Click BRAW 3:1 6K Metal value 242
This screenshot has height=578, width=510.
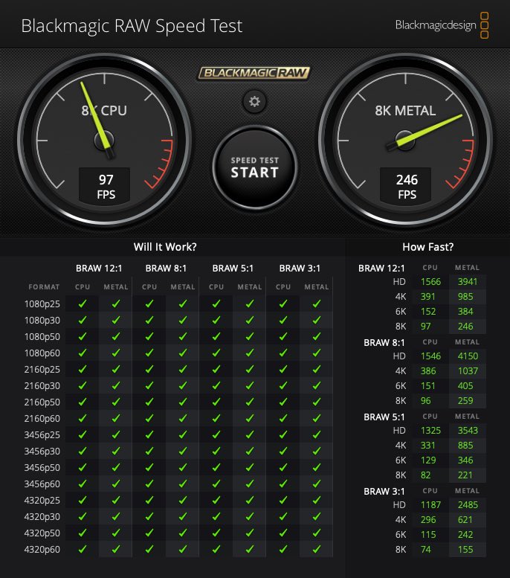click(465, 535)
